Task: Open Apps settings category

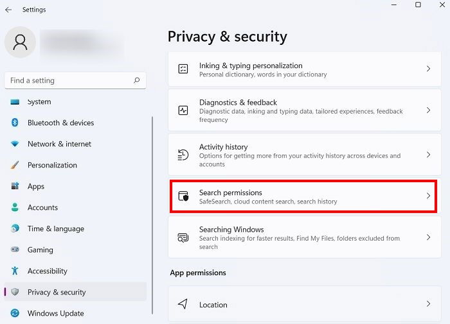Action: [x=36, y=186]
